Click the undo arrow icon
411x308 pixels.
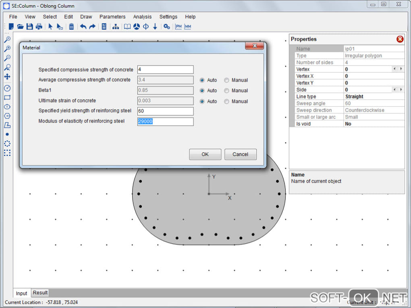tap(83, 27)
